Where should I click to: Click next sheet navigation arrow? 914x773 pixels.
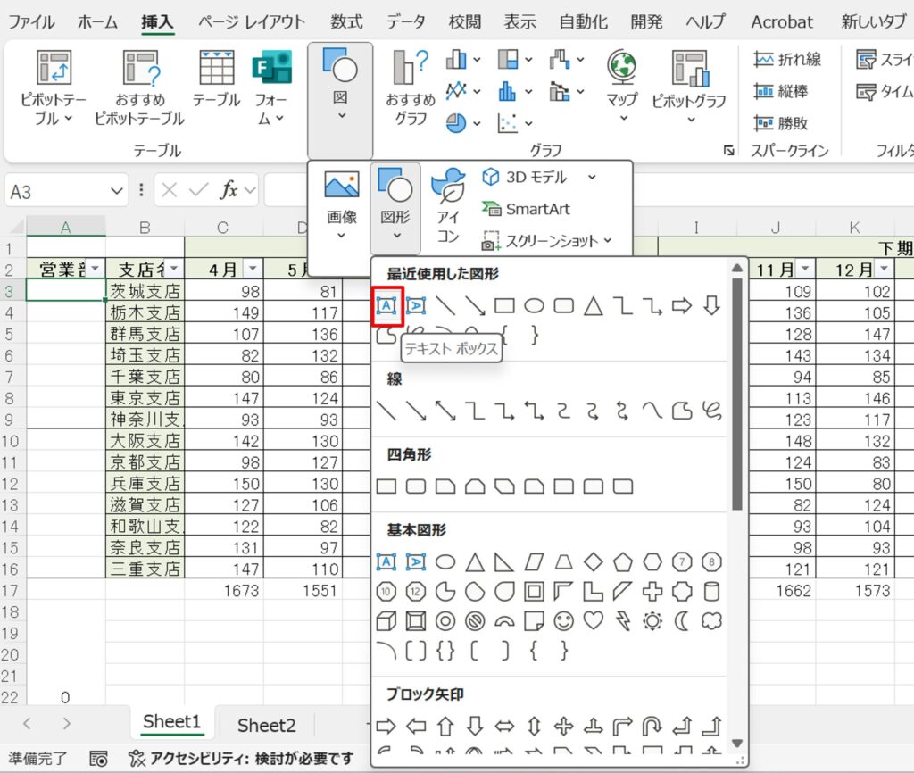(66, 723)
